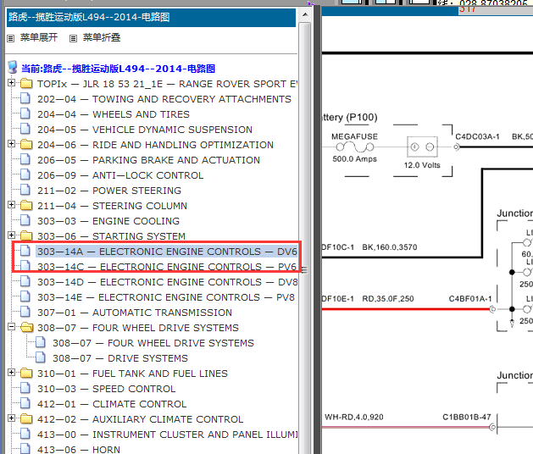
Task: Click the 菜单展开 list icon
Action: click(10, 38)
